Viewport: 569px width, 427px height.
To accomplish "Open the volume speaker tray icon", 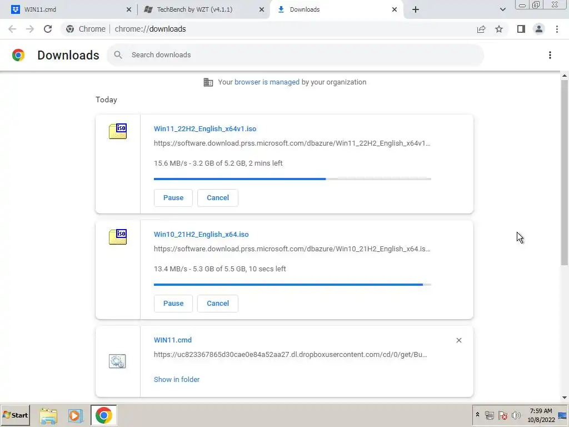I will click(516, 415).
